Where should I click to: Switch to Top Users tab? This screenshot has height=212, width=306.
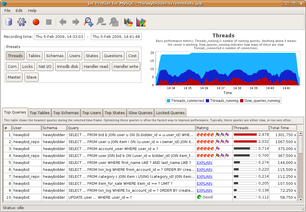91,113
